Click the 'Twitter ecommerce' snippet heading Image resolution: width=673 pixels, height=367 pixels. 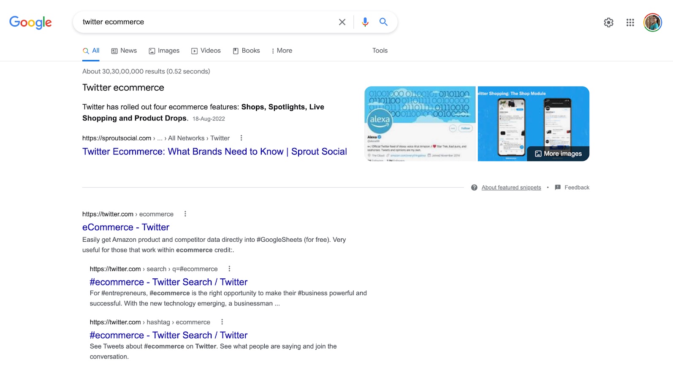pos(123,88)
